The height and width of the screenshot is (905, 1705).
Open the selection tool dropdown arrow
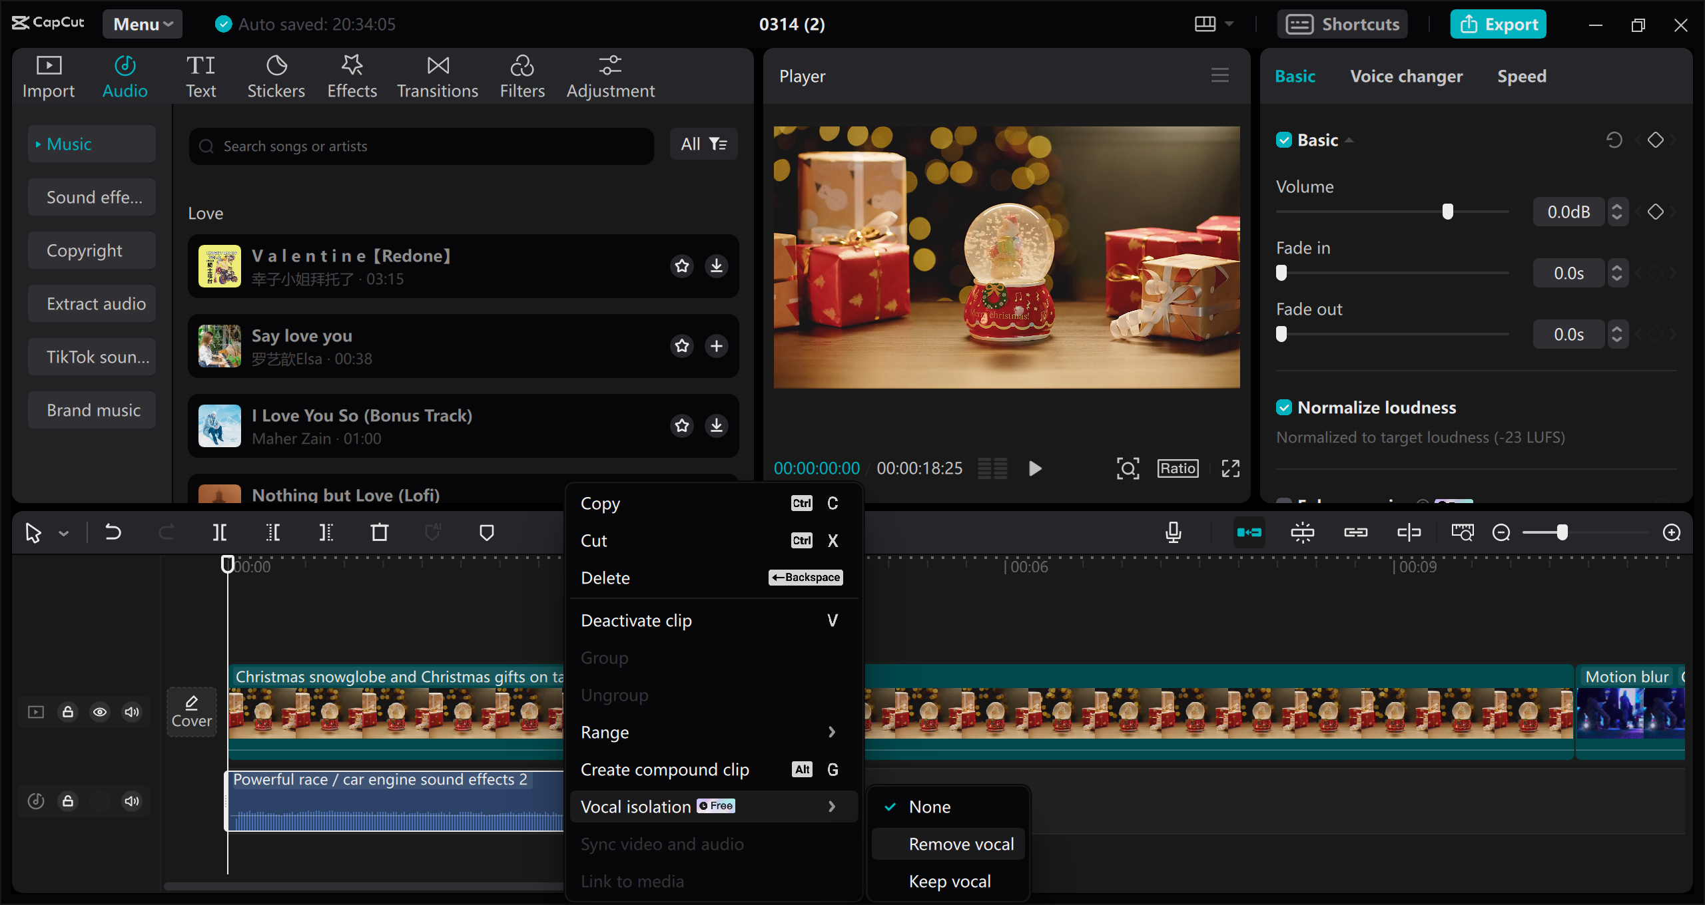[x=63, y=532]
